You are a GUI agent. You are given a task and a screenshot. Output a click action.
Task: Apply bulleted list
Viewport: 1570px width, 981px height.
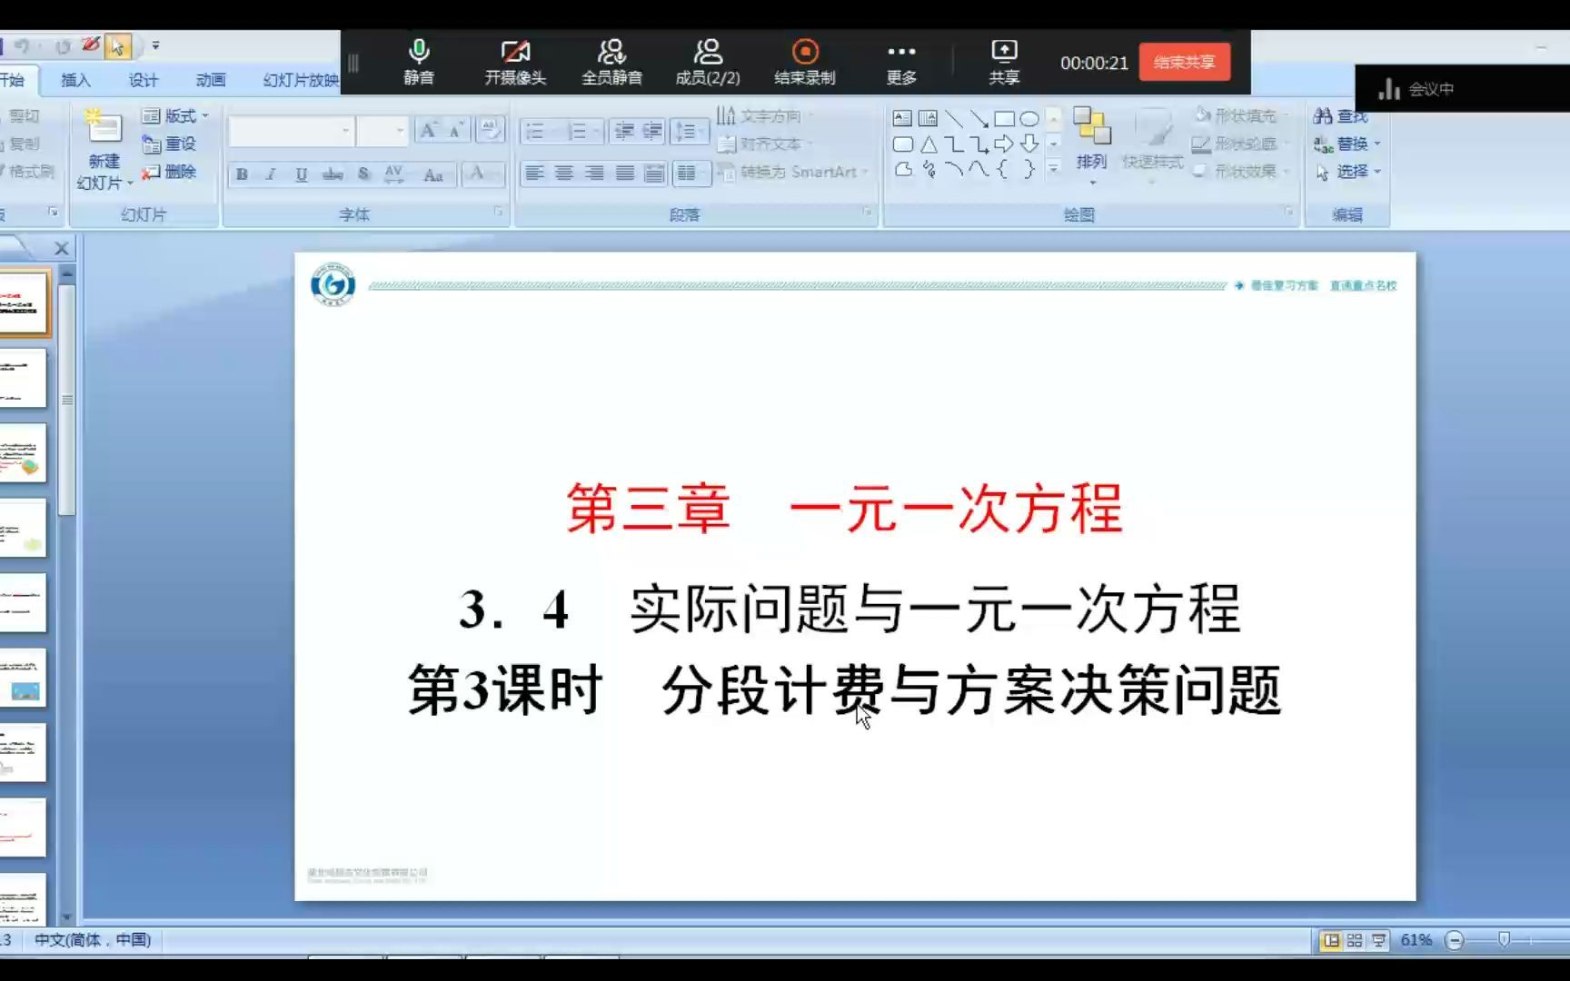click(x=540, y=132)
